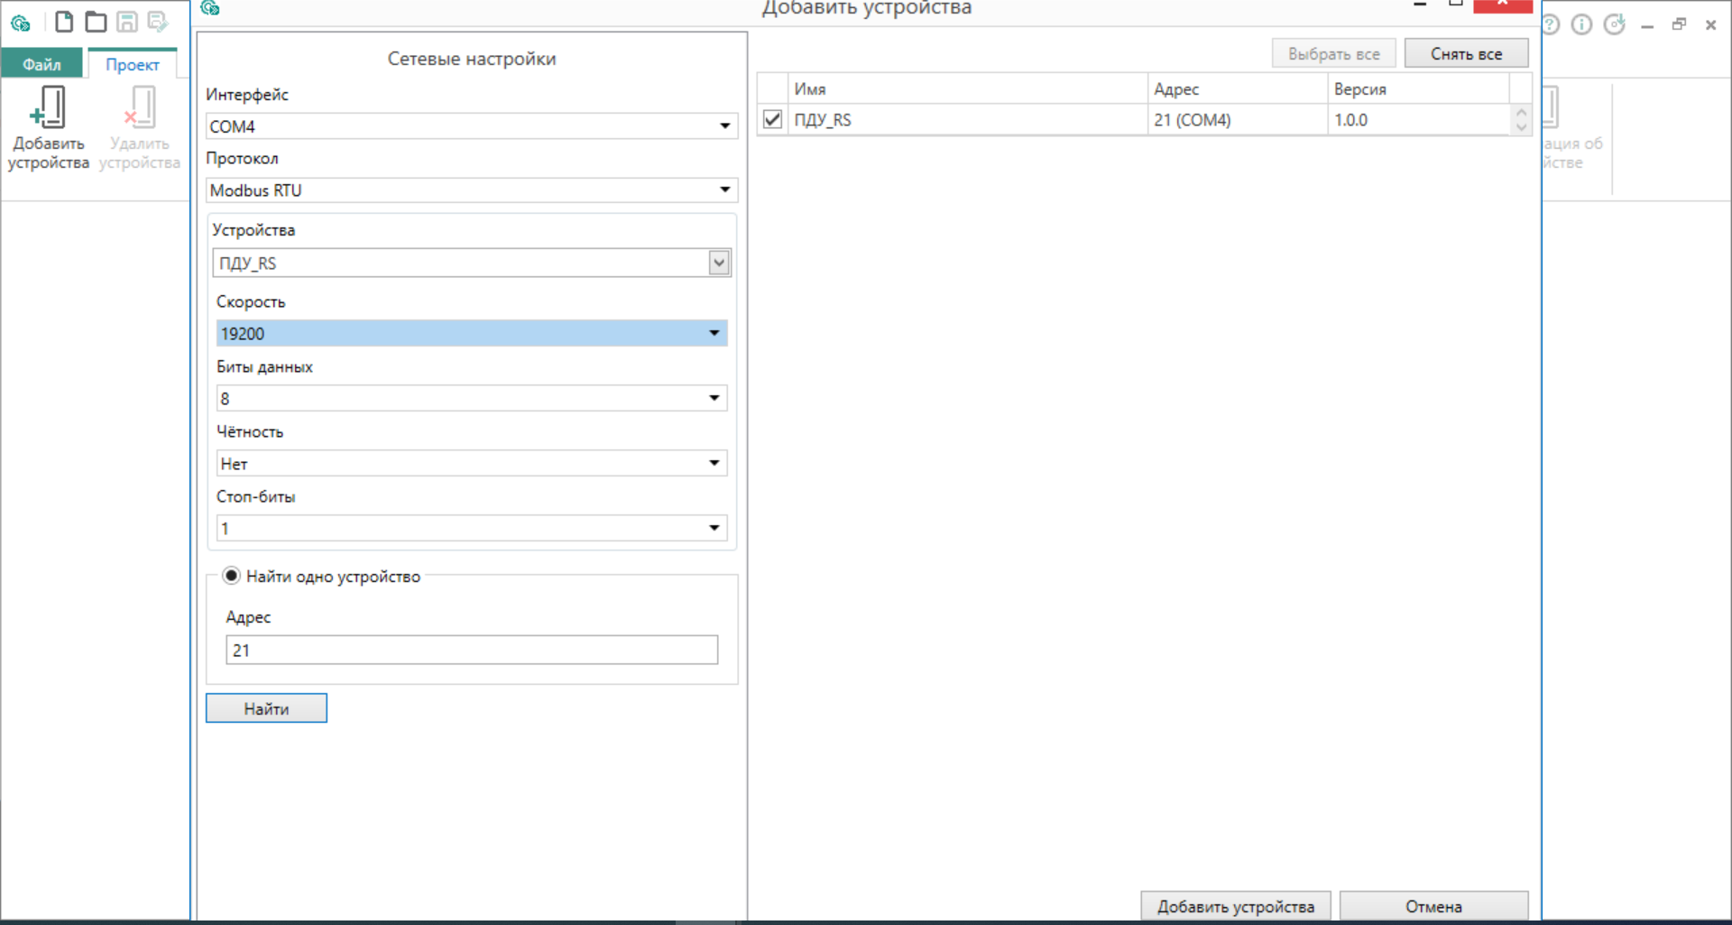Click the save project floppy icon

click(127, 22)
